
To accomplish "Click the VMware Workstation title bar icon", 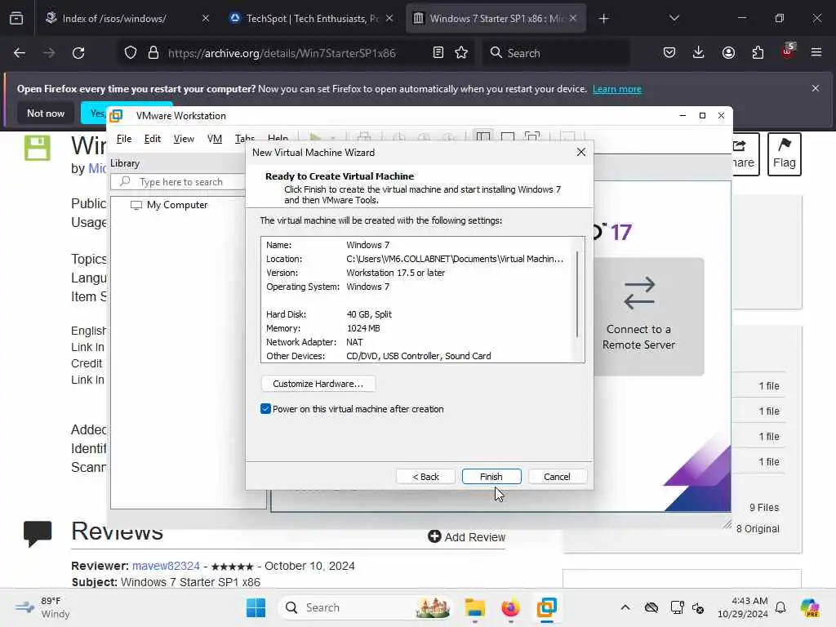I will coord(116,116).
